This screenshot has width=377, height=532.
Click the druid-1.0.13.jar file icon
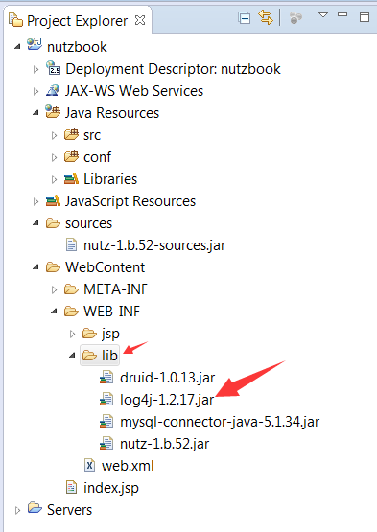[106, 377]
